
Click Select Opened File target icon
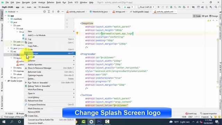(44, 11)
